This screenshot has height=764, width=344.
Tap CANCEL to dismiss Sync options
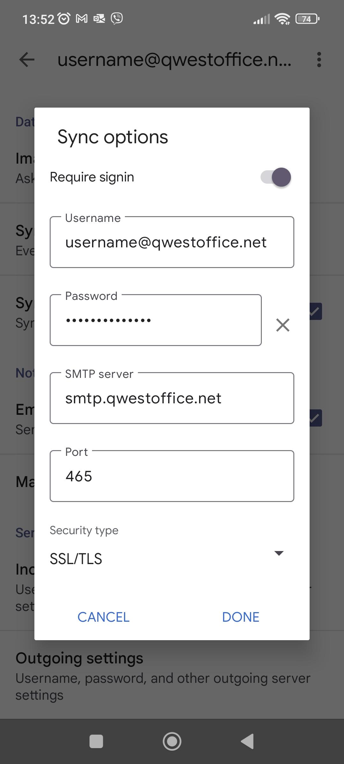104,617
